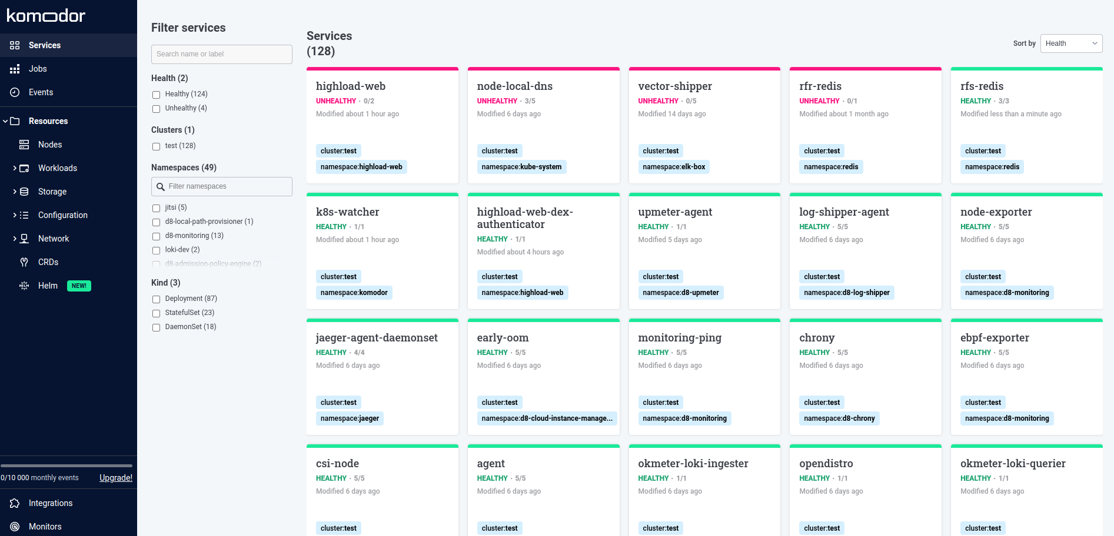Click the Services grid icon in sidebar
The height and width of the screenshot is (536, 1114).
15,45
